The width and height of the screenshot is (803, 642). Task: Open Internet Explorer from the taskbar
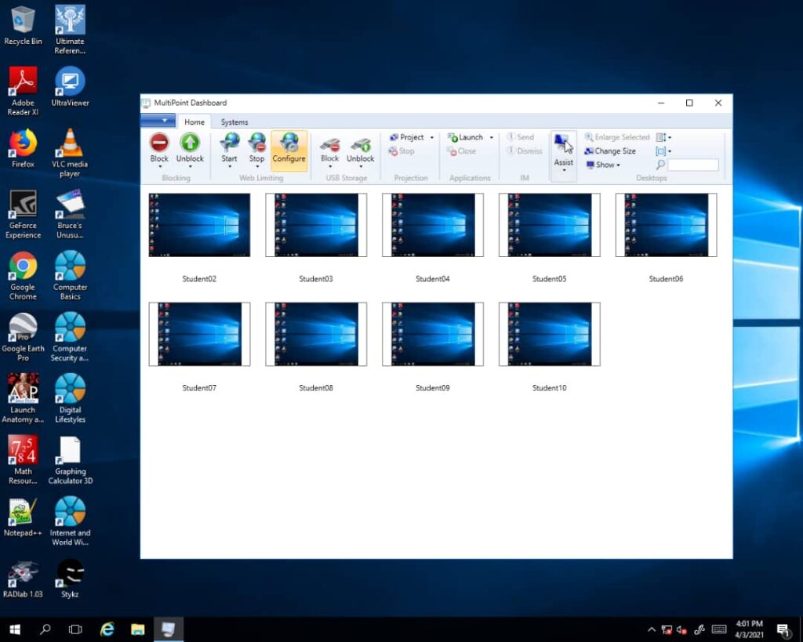(x=107, y=629)
